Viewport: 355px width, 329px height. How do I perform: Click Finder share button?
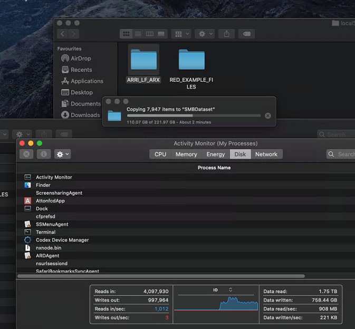coord(226,34)
